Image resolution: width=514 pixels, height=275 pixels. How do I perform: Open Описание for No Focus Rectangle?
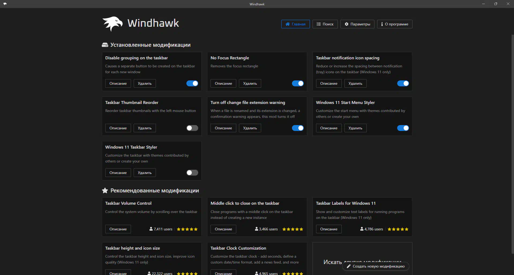point(223,83)
